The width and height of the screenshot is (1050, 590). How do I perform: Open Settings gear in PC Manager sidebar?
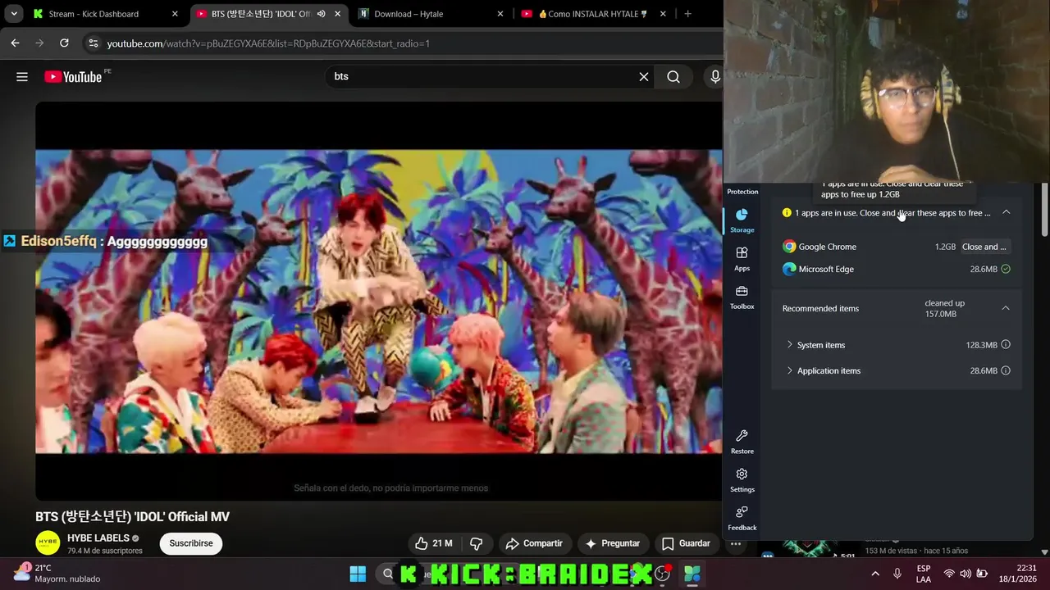742,480
